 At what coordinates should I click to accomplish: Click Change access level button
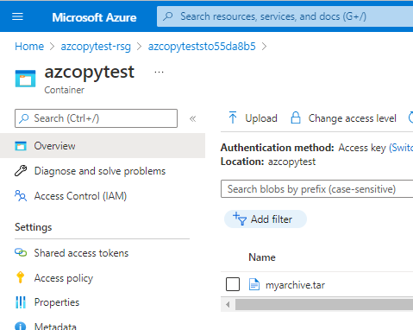343,118
